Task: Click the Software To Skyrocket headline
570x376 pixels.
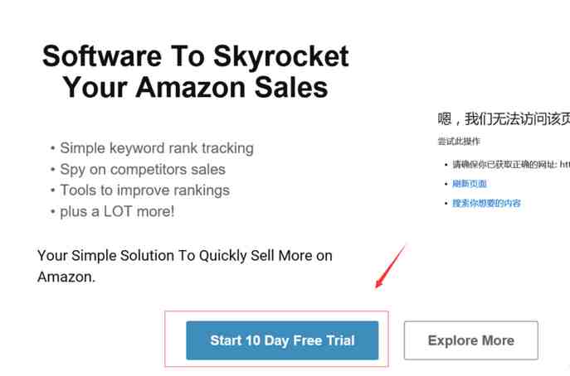Action: [196, 57]
